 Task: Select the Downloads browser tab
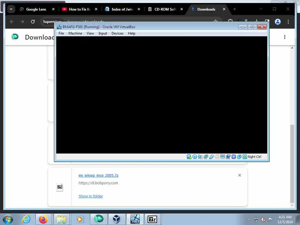206,9
